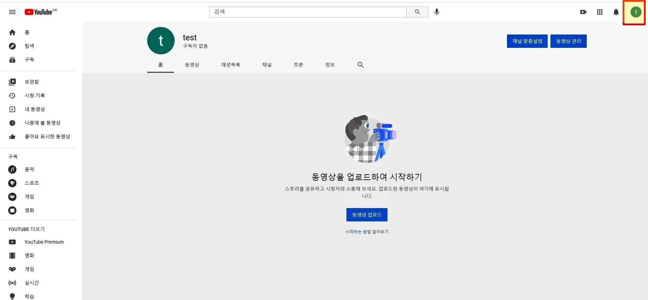Click the camera illustration image
Screen dimensions: 648x300
pyautogui.click(x=370, y=138)
